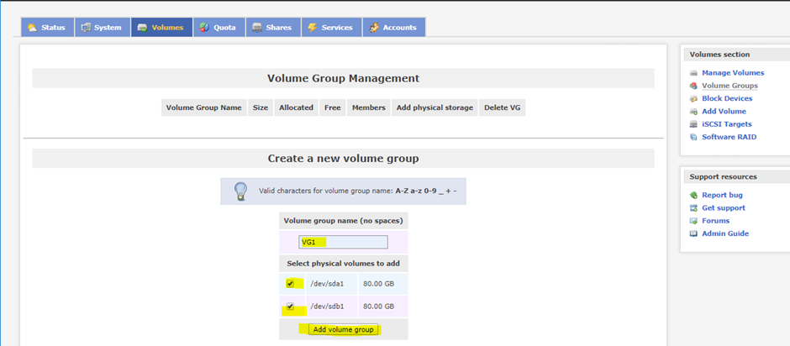This screenshot has width=790, height=346.
Task: Click the Block Devices icon
Action: tap(693, 99)
